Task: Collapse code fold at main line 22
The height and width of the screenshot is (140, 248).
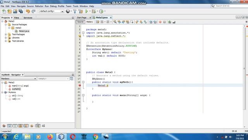Action: click(83, 95)
